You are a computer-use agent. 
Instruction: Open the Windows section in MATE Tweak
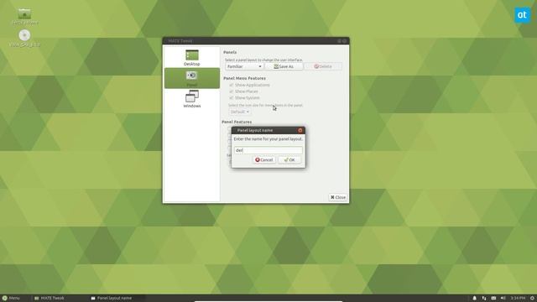(x=192, y=99)
